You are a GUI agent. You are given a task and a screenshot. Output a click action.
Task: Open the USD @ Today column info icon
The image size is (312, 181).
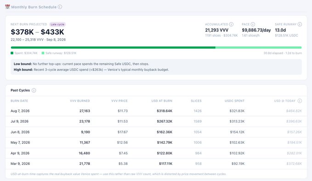[x=300, y=101]
